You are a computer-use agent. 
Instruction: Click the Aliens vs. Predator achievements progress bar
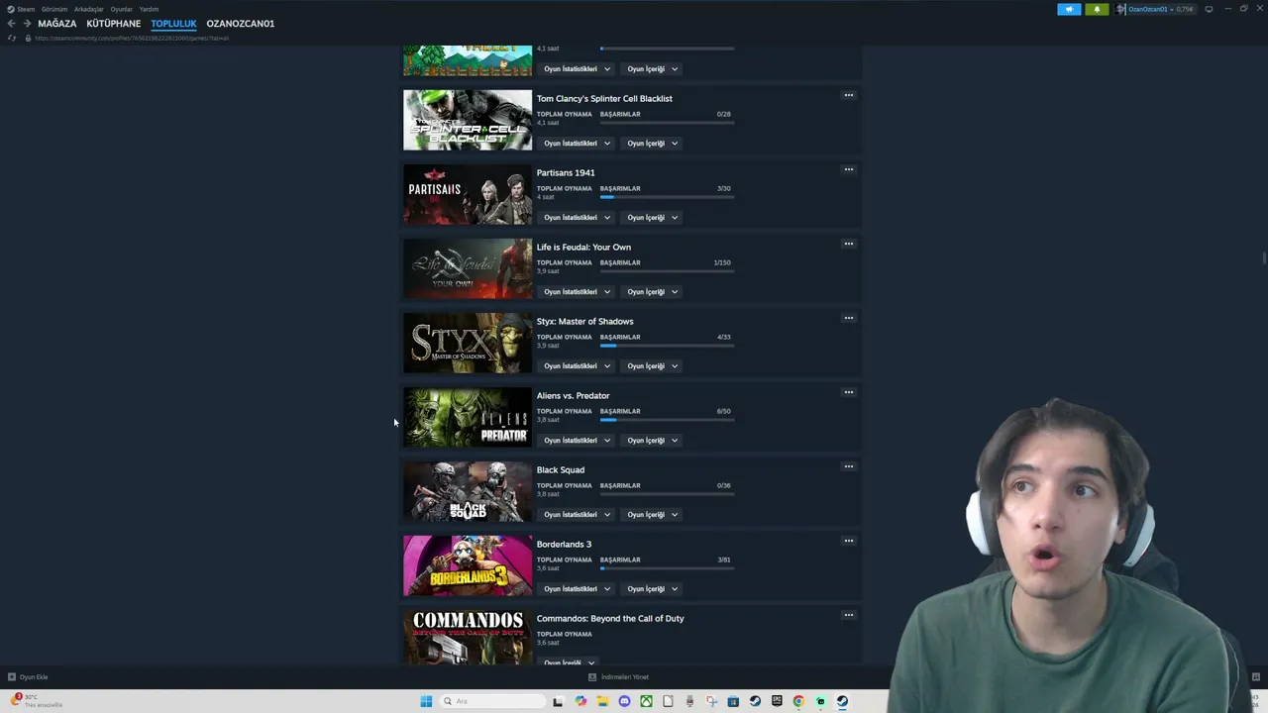pyautogui.click(x=667, y=420)
